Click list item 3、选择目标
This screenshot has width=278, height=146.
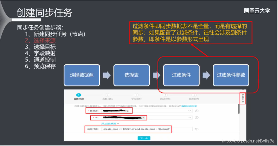point(40,47)
